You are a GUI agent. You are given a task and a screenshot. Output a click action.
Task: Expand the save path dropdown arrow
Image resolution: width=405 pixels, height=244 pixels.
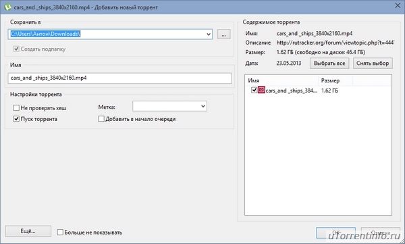pyautogui.click(x=209, y=34)
